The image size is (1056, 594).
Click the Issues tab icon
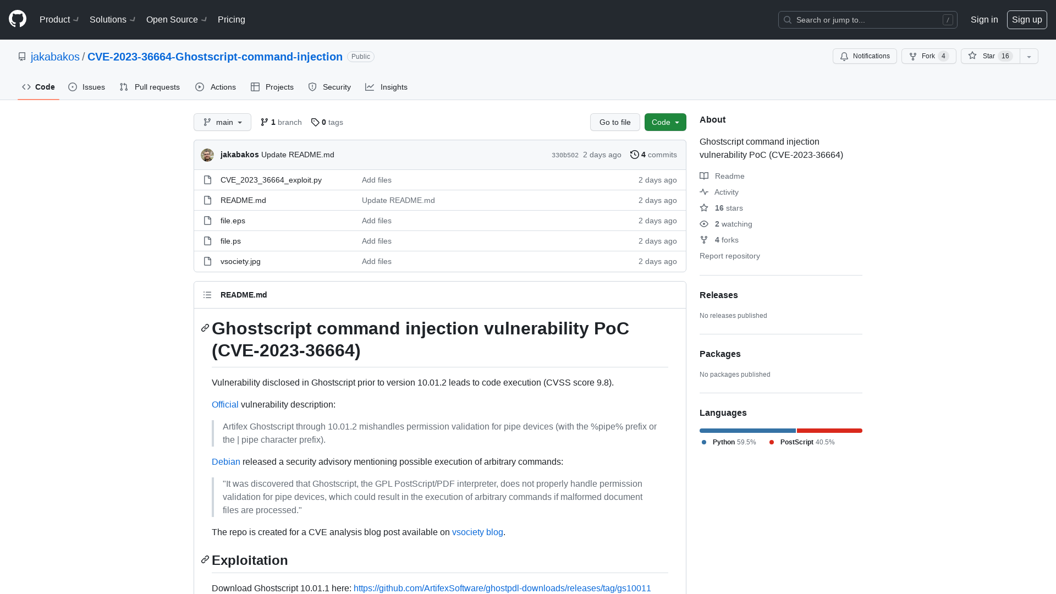click(x=73, y=87)
